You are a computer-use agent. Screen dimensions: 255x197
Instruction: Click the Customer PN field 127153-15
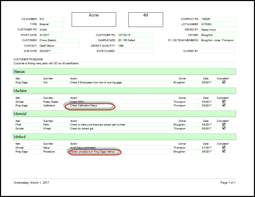pos(136,35)
